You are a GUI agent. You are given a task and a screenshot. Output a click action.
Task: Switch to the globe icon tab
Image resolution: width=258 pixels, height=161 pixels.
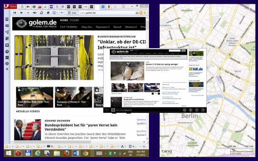(x=34, y=7)
